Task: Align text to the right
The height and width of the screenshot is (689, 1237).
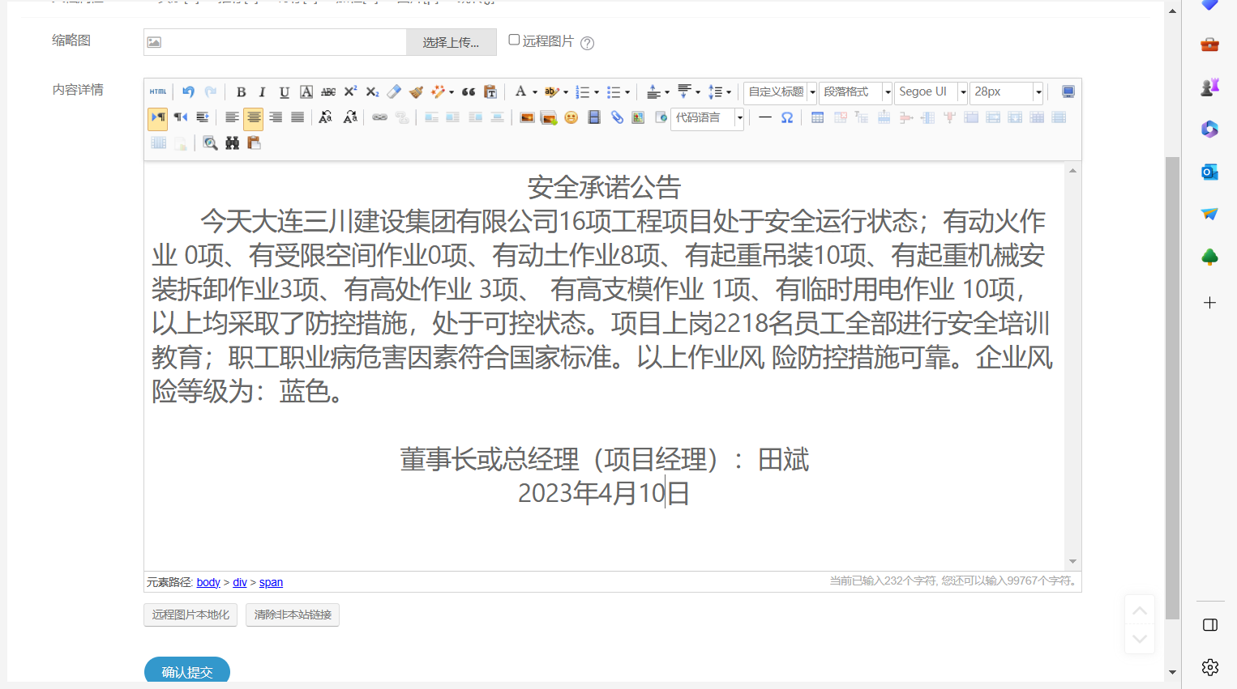Action: click(x=276, y=117)
